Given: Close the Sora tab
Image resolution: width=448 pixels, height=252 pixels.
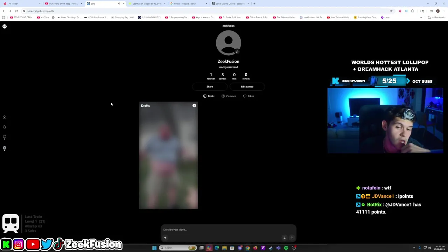Looking at the screenshot, I should (x=123, y=3).
